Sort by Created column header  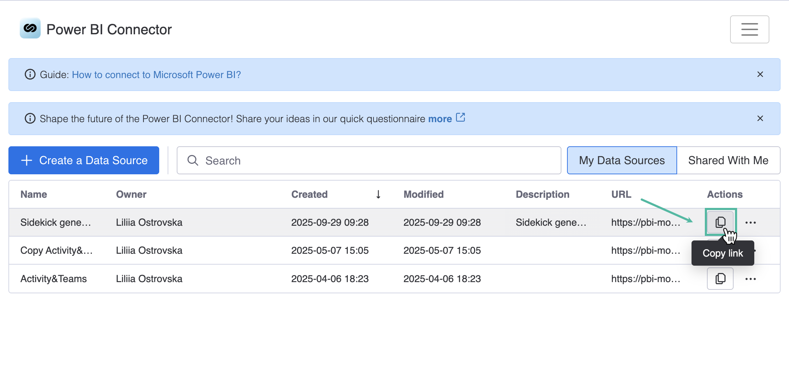pyautogui.click(x=309, y=194)
